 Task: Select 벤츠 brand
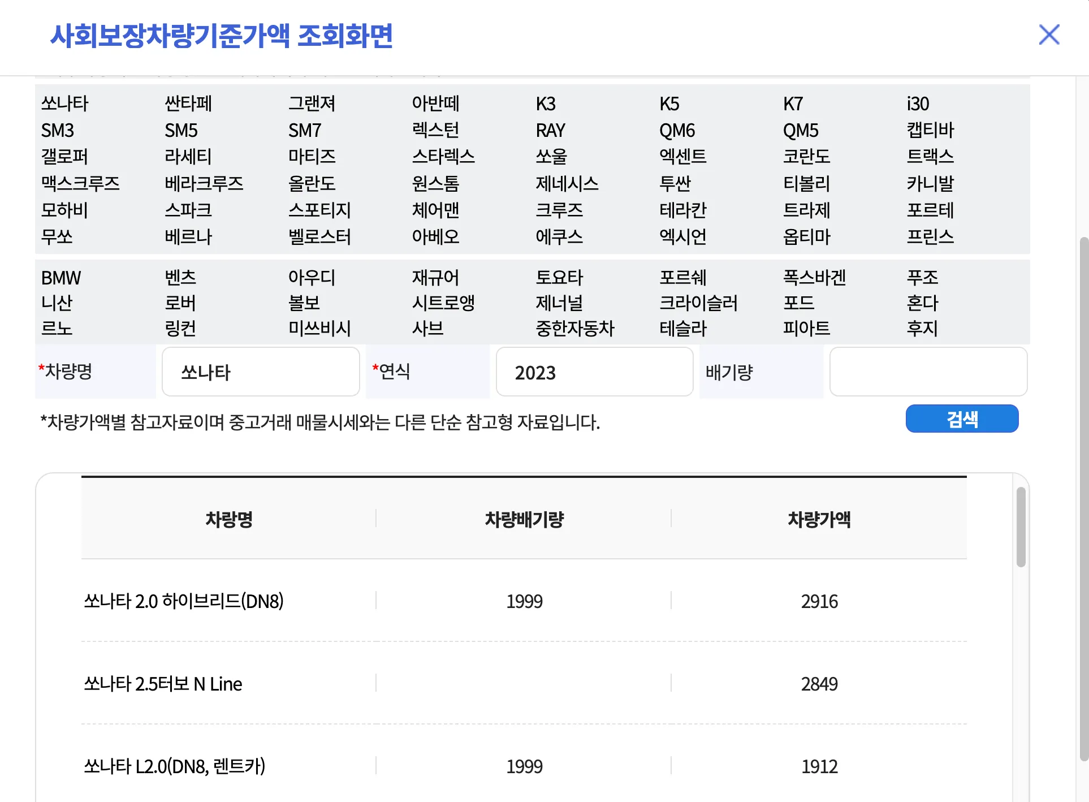click(x=179, y=277)
